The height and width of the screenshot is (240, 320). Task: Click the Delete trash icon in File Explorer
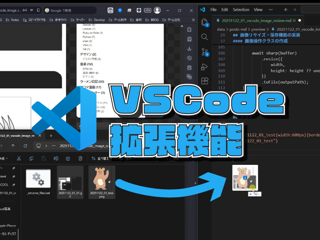80,158
